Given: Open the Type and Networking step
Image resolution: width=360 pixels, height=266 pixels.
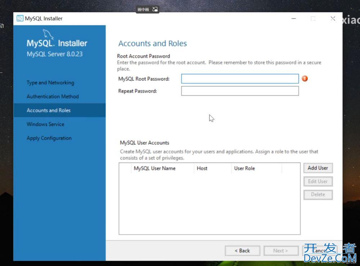Looking at the screenshot, I should tap(50, 83).
